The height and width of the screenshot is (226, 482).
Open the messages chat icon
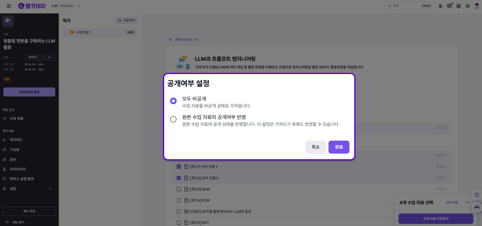click(449, 6)
